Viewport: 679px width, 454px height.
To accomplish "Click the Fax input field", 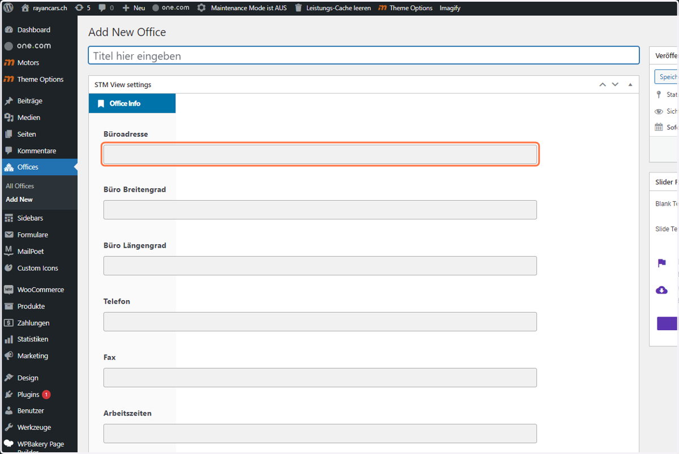I will (x=320, y=378).
